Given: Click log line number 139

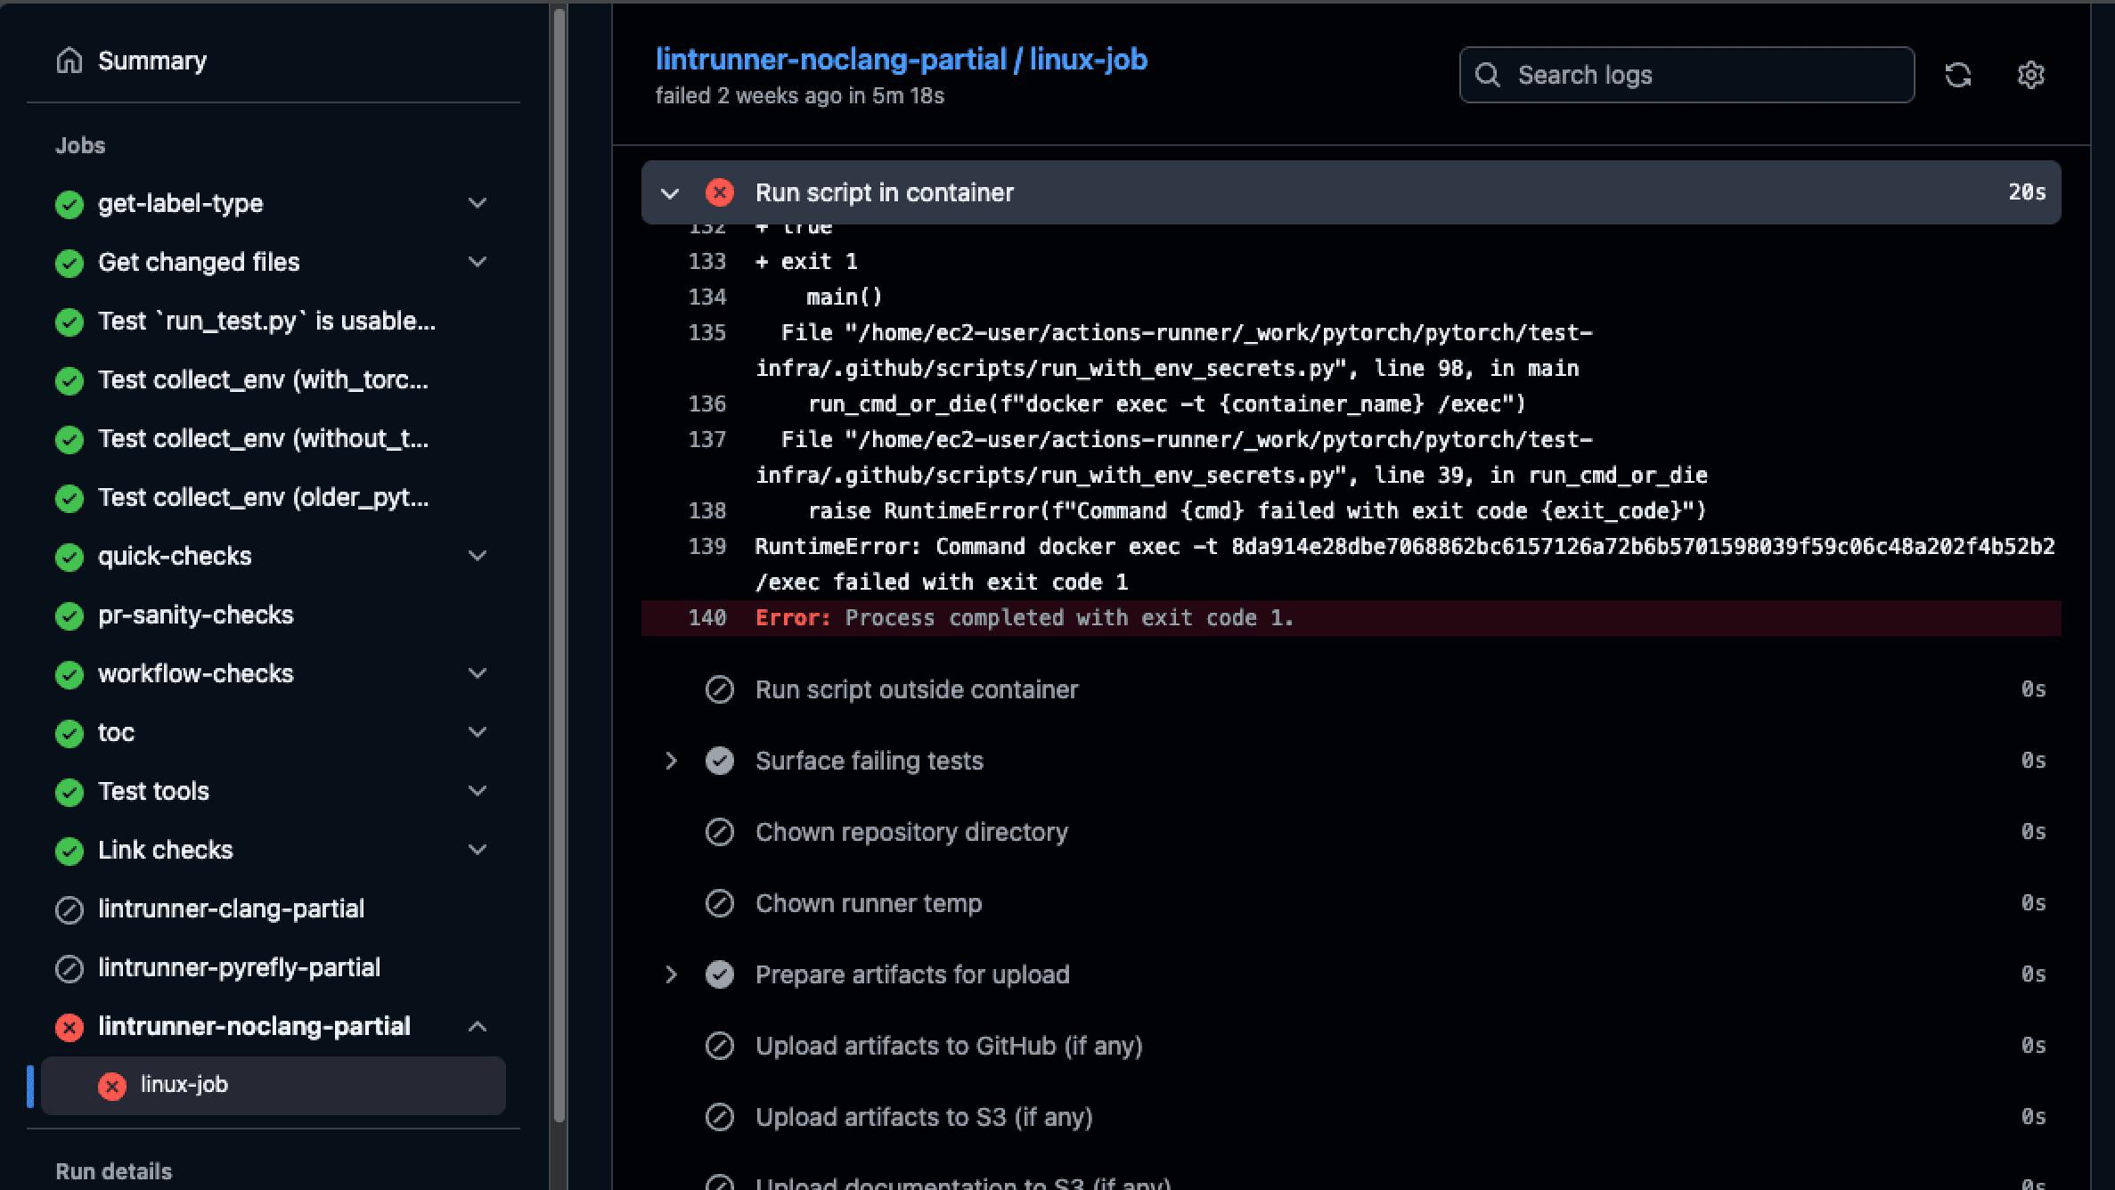Looking at the screenshot, I should click(x=706, y=547).
